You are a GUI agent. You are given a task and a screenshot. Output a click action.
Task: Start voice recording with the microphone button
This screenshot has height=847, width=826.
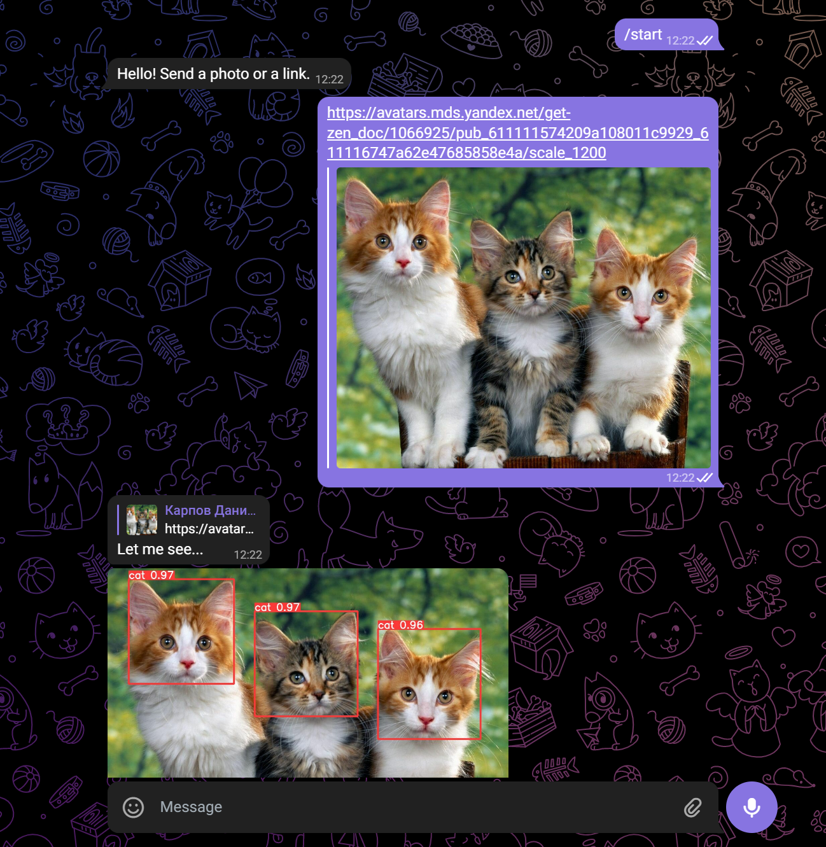click(x=752, y=807)
